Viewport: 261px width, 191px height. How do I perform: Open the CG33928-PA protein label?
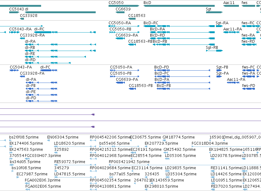pyautogui.click(x=32, y=73)
